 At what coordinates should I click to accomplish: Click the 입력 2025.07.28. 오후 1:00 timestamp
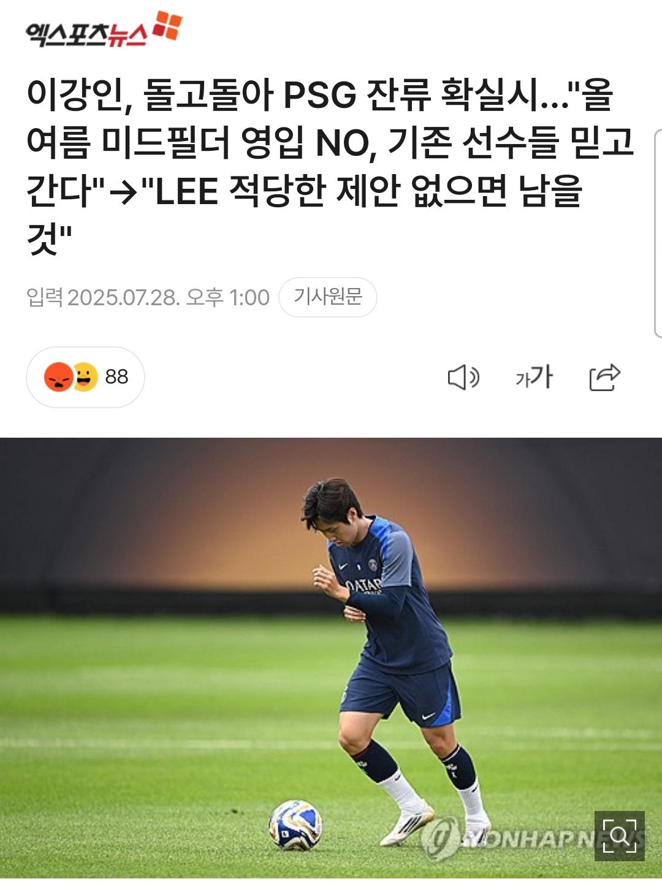[x=148, y=297]
